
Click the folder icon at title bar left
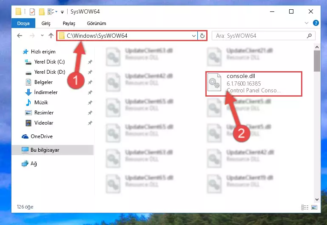[18, 11]
